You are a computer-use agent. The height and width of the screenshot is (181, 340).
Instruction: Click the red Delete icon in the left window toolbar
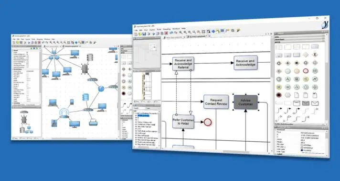coord(39,43)
